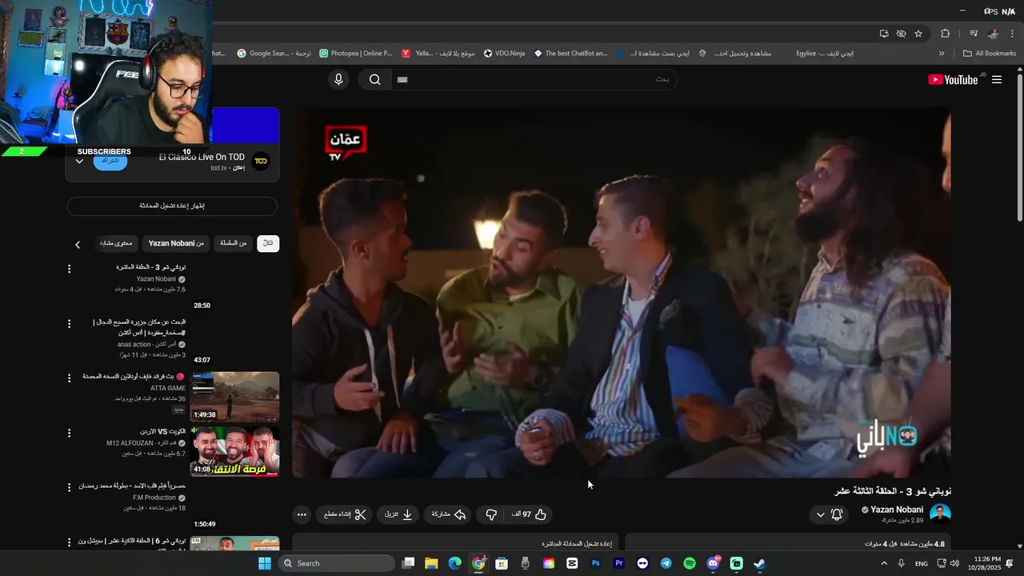Open Premiere Pro from the taskbar
Image resolution: width=1024 pixels, height=576 pixels.
(618, 563)
